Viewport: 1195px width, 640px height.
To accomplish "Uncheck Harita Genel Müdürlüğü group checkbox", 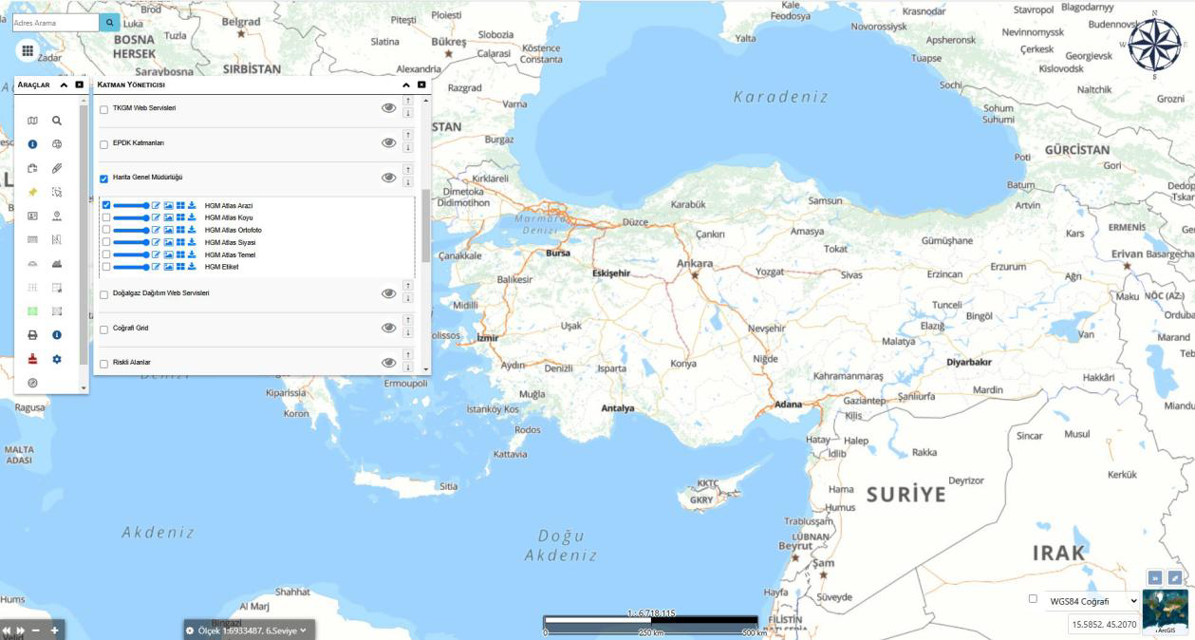I will [104, 178].
